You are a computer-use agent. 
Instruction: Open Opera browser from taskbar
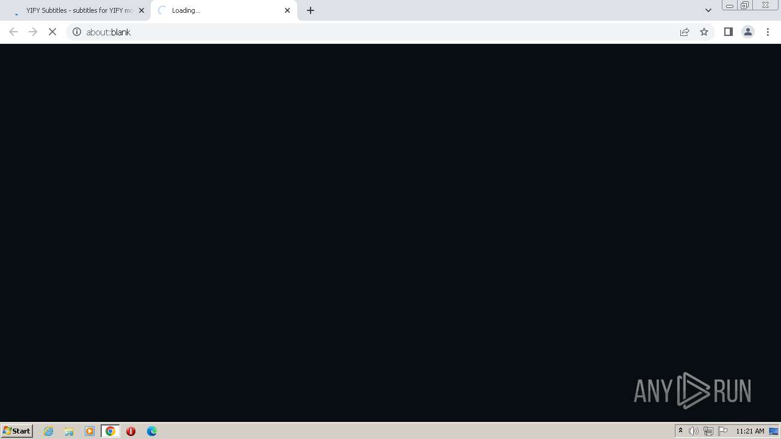(x=131, y=431)
